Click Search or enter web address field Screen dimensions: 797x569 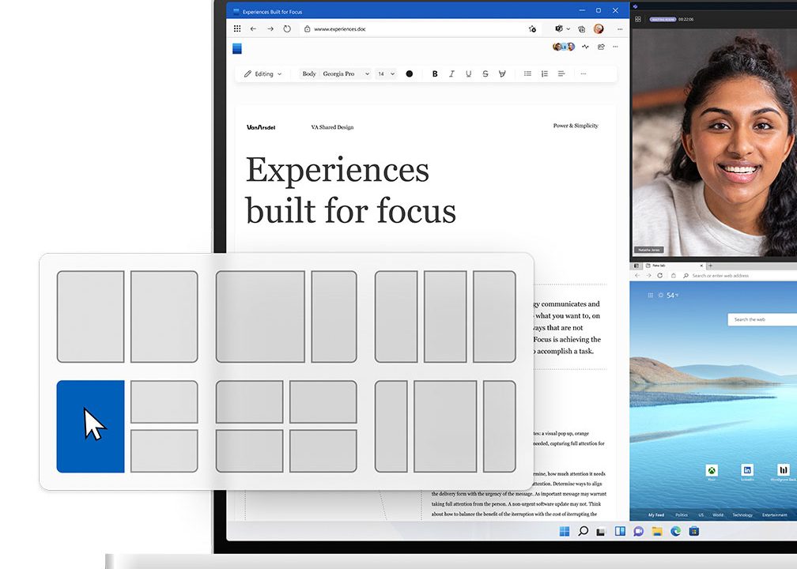pyautogui.click(x=738, y=275)
